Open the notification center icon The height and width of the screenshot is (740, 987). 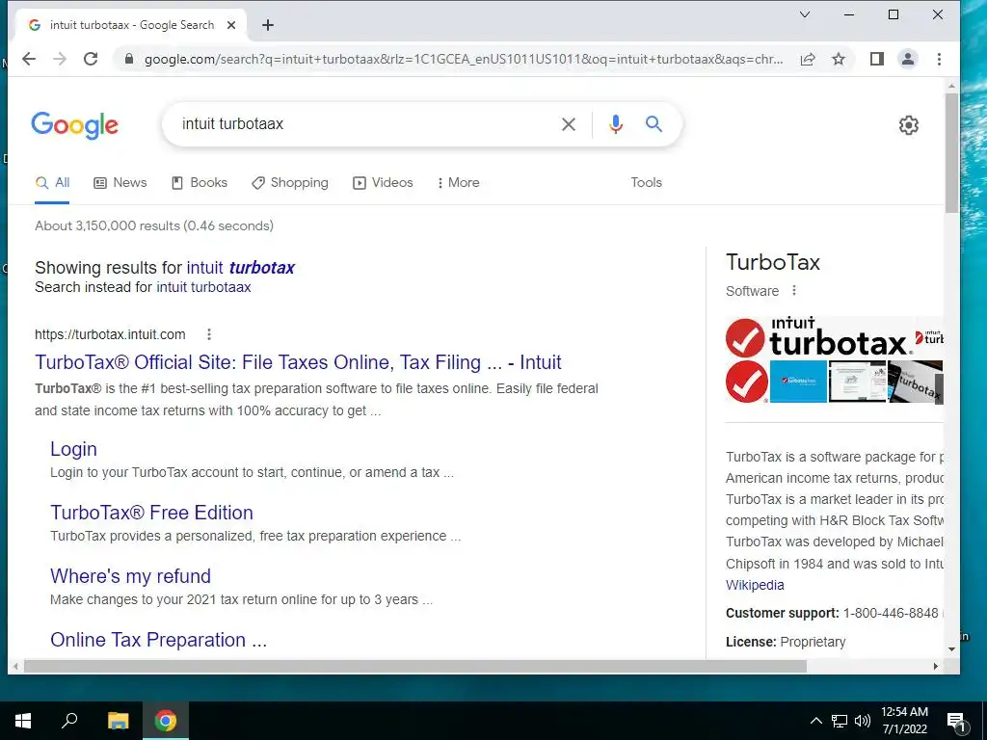pyautogui.click(x=956, y=723)
